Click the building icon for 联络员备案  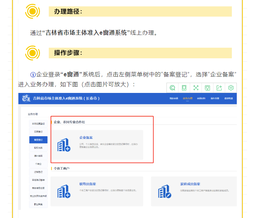point(64,192)
